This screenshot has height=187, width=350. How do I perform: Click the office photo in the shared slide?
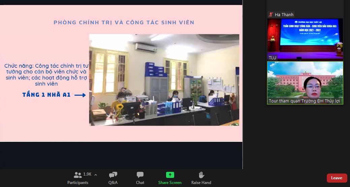(164, 80)
